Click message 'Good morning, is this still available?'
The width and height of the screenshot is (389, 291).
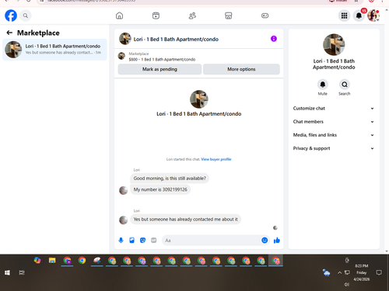[x=170, y=178]
